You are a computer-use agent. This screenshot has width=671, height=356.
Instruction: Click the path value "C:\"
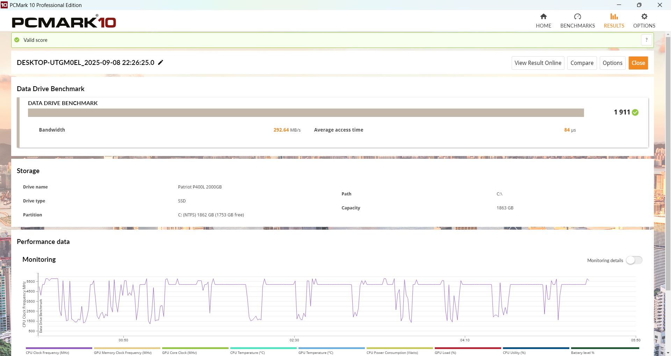click(x=499, y=194)
